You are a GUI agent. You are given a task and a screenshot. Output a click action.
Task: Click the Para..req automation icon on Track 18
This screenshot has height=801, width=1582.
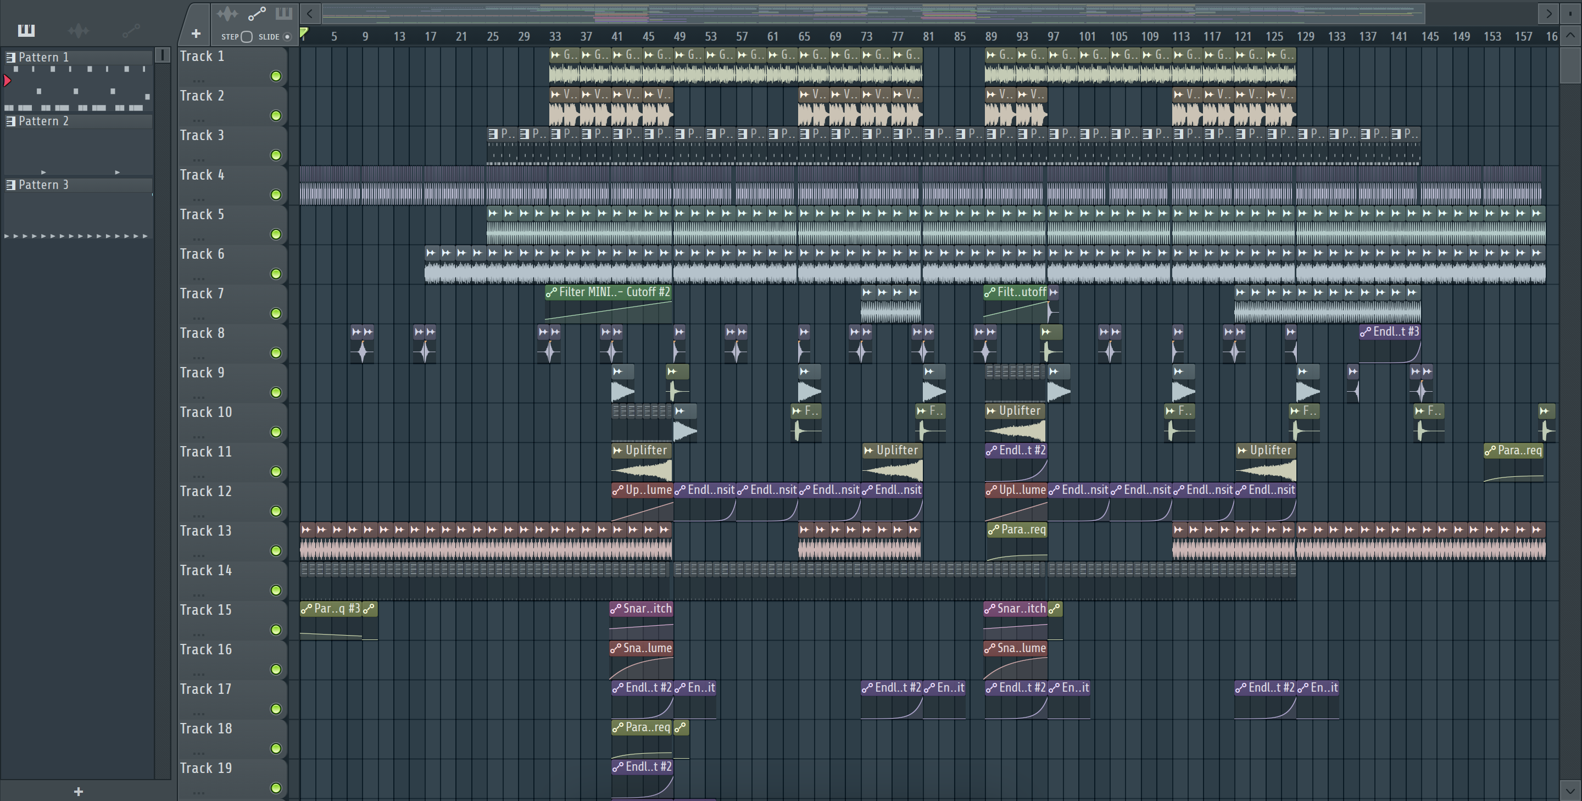click(x=617, y=727)
